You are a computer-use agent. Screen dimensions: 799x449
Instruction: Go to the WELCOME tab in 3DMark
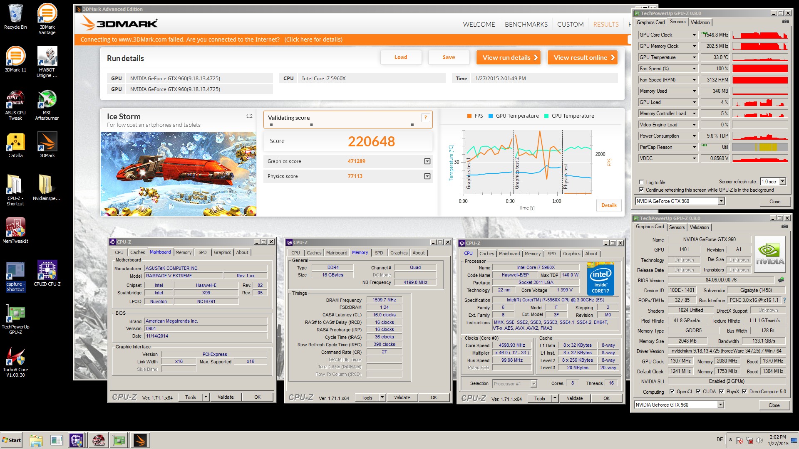(479, 25)
